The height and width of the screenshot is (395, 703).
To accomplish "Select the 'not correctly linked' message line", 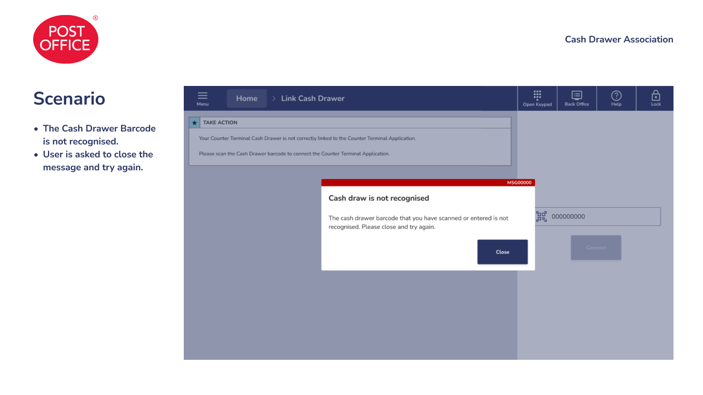I will [x=307, y=138].
